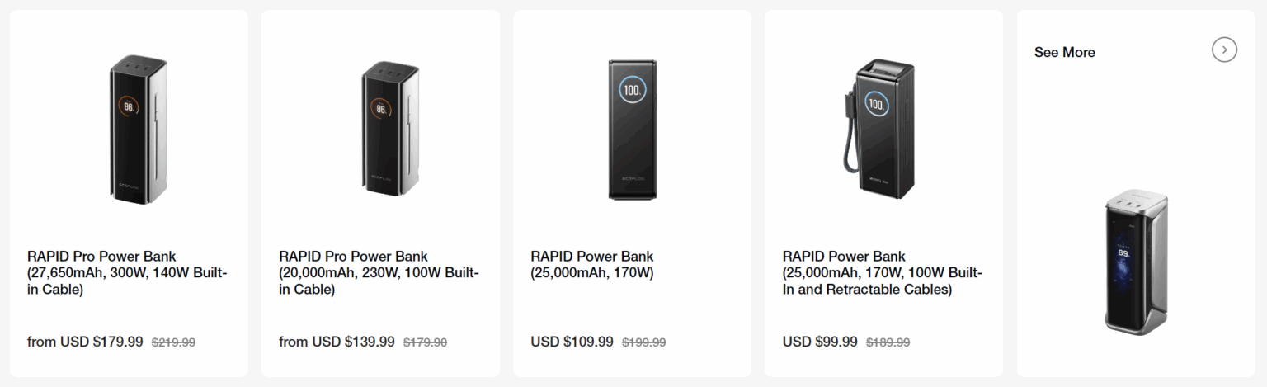
Task: Click the crossed-out $199.99 original price
Action: click(643, 342)
